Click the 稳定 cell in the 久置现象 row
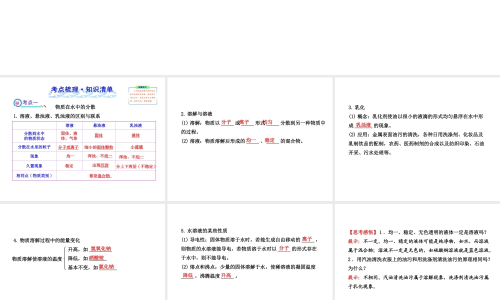 coord(69,166)
